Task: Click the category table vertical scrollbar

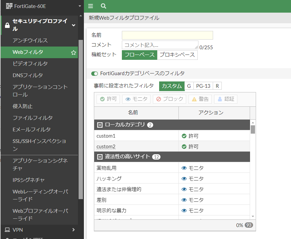Action: [x=253, y=130]
